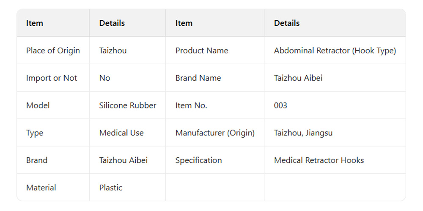This screenshot has width=423, height=211.
Task: Click the 'Medical Retractor Hooks' value
Action: 319,160
